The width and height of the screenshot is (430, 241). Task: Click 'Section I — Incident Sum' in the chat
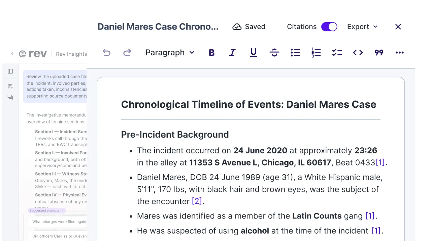(x=61, y=132)
